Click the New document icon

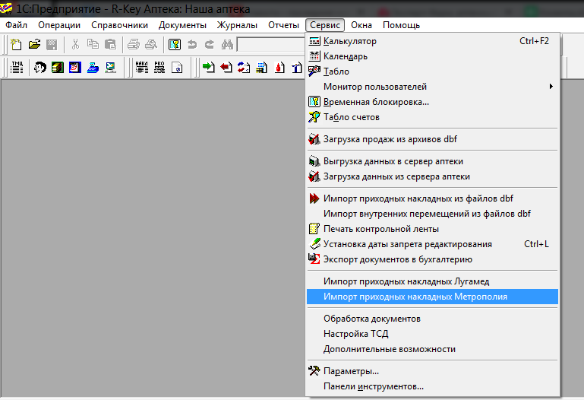pyautogui.click(x=16, y=45)
